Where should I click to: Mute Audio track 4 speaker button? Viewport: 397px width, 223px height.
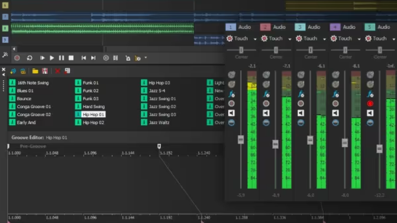click(x=335, y=113)
